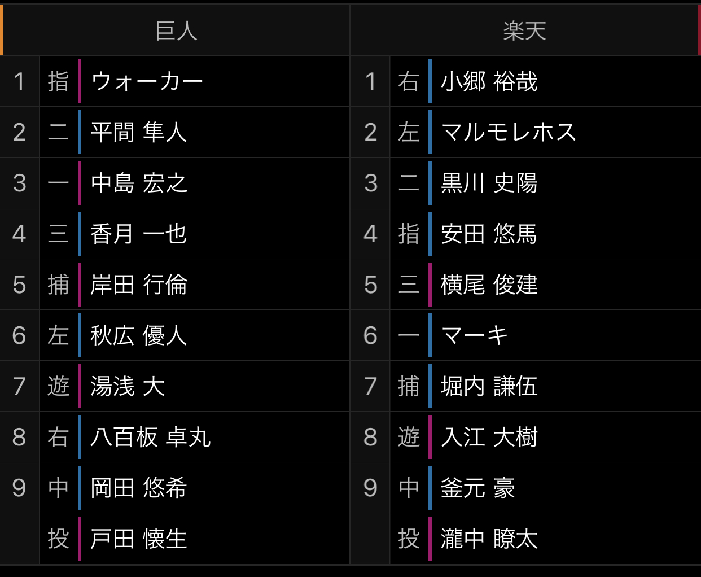
Task: Open player 秋広 優人
Action: coord(139,335)
